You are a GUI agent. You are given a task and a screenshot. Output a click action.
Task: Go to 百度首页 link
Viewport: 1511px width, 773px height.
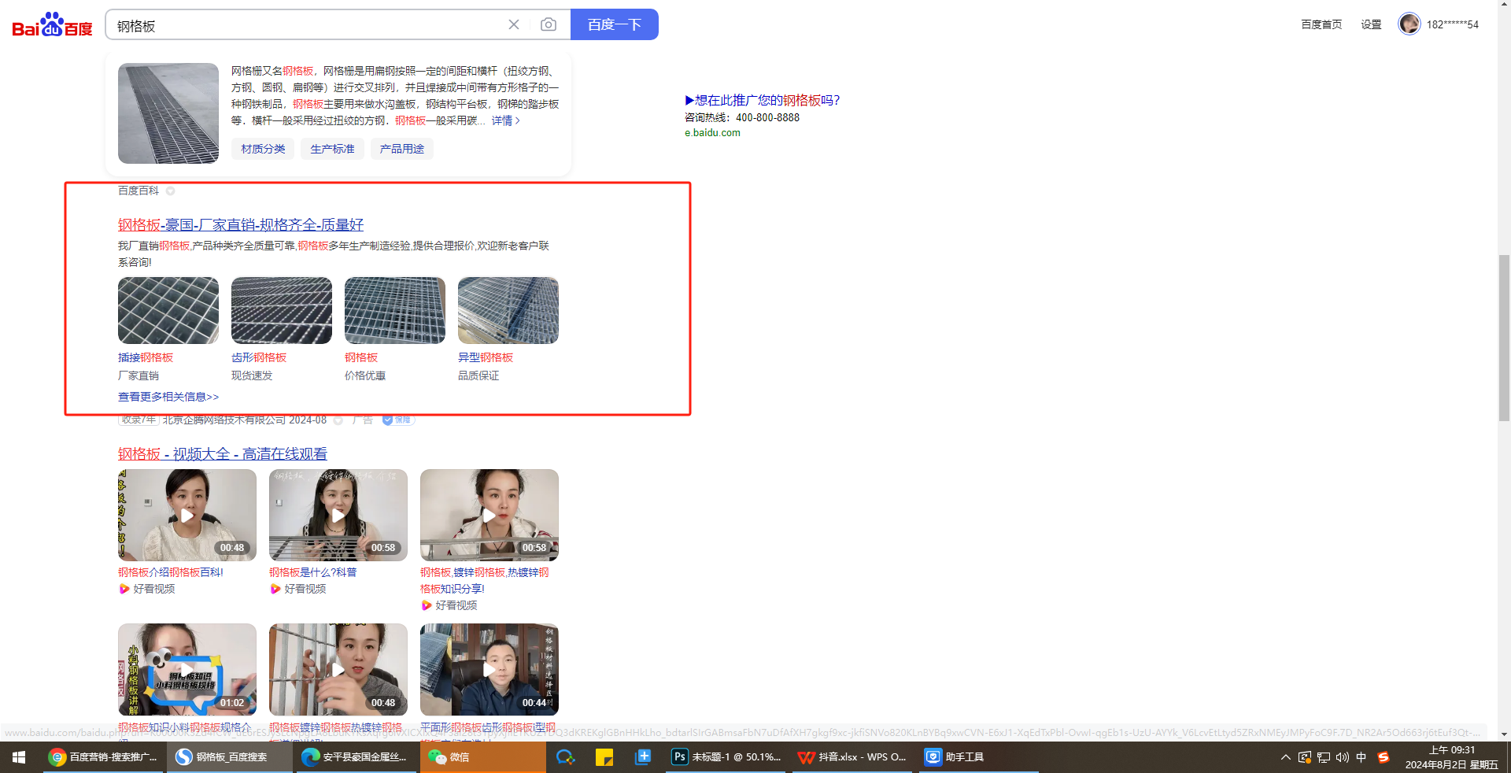(1321, 24)
